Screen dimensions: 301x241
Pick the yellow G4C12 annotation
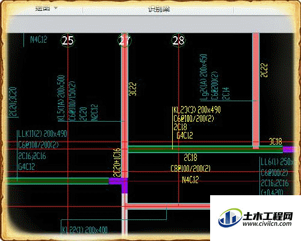pyautogui.click(x=185, y=136)
